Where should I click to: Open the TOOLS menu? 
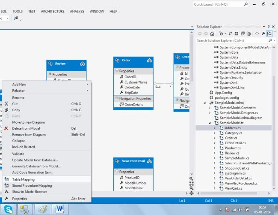click(18, 12)
